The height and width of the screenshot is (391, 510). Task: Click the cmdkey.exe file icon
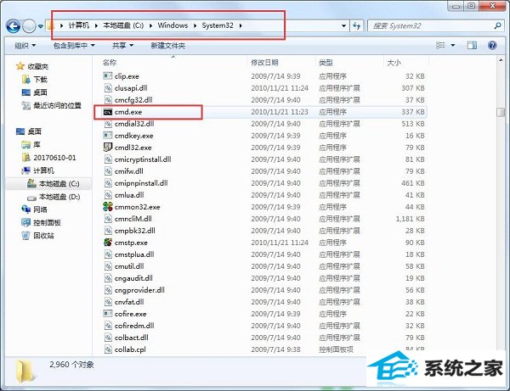click(x=108, y=136)
